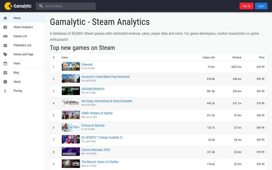Open Assassin's Creed Black Flag Resynced link
272x170 pixels.
click(x=105, y=77)
